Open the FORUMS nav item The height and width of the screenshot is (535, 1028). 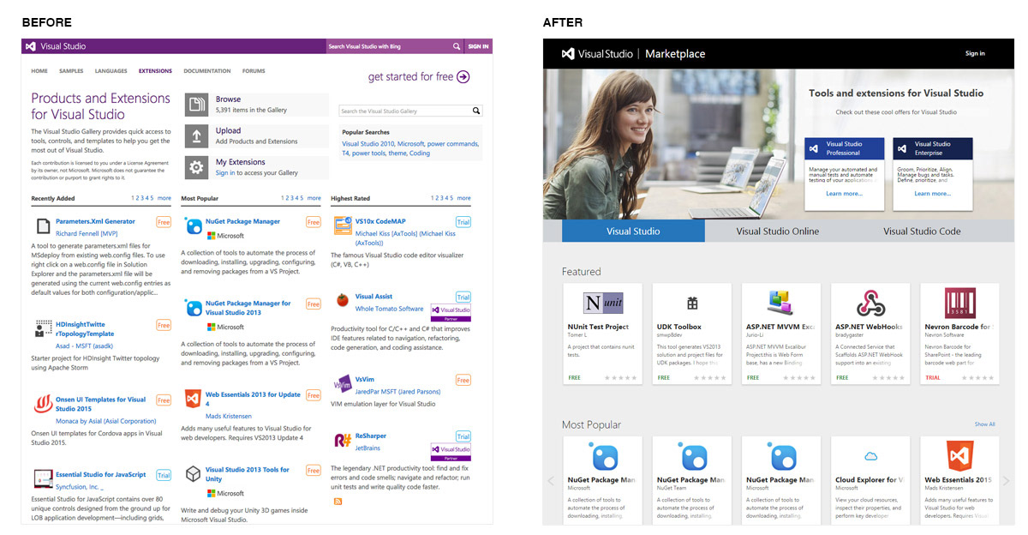[x=254, y=71]
